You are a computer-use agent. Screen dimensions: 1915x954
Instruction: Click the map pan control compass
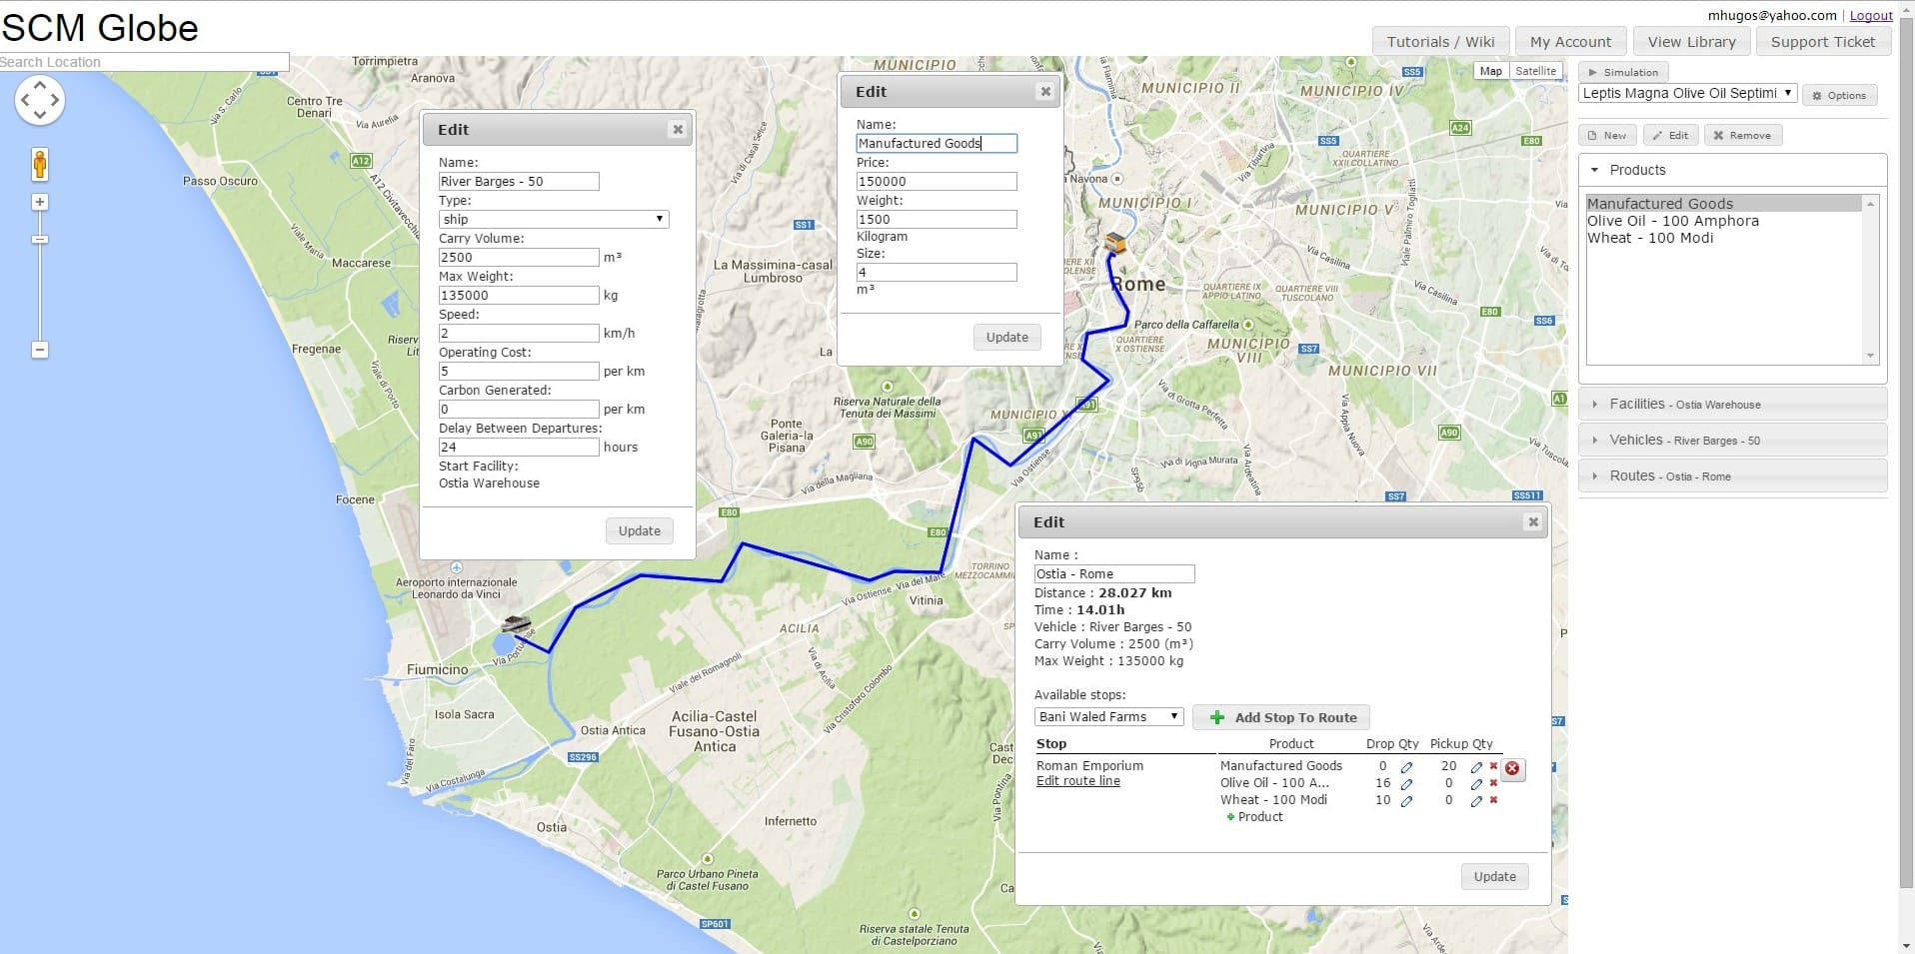[40, 100]
